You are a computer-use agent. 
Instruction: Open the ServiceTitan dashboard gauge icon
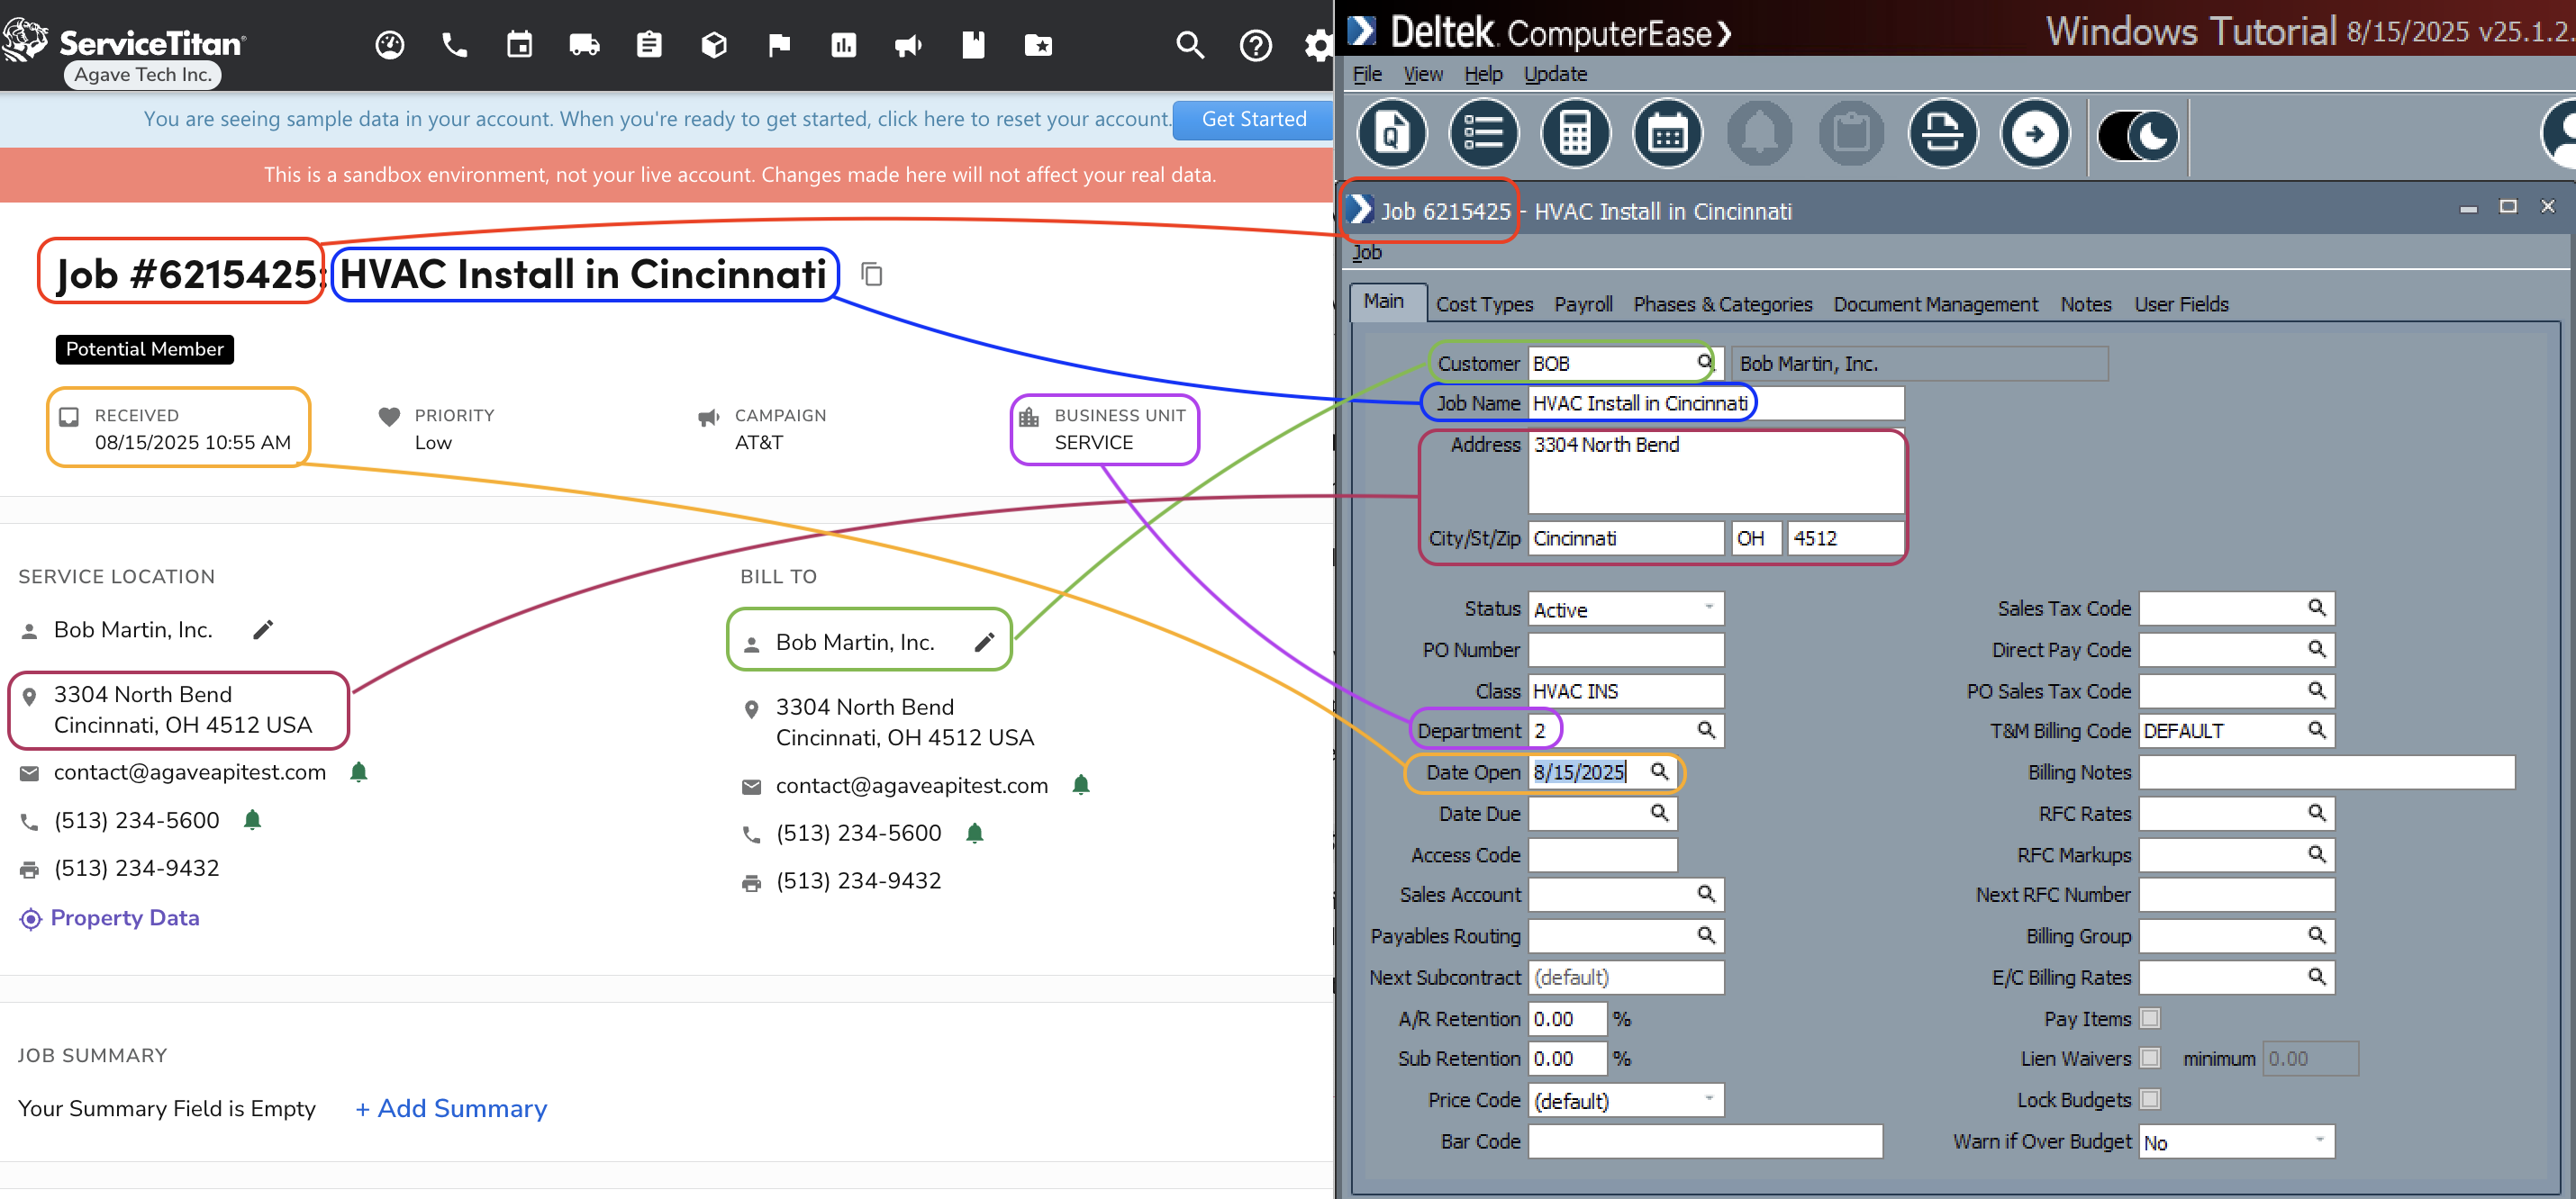click(x=389, y=45)
